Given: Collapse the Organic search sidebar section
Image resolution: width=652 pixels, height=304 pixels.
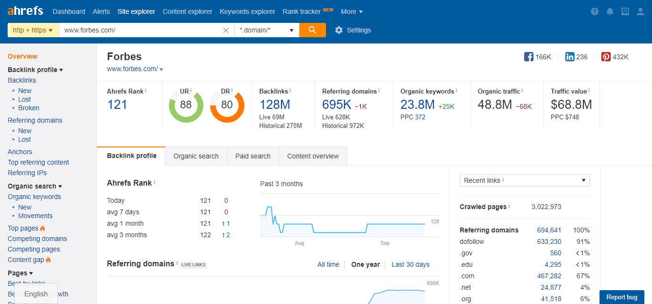Looking at the screenshot, I should coord(35,186).
